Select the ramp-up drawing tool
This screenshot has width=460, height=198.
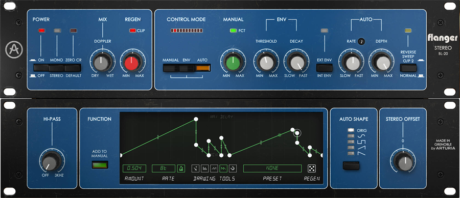[214, 168]
